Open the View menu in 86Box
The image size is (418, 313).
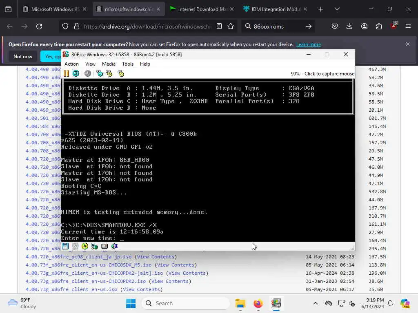[90, 64]
